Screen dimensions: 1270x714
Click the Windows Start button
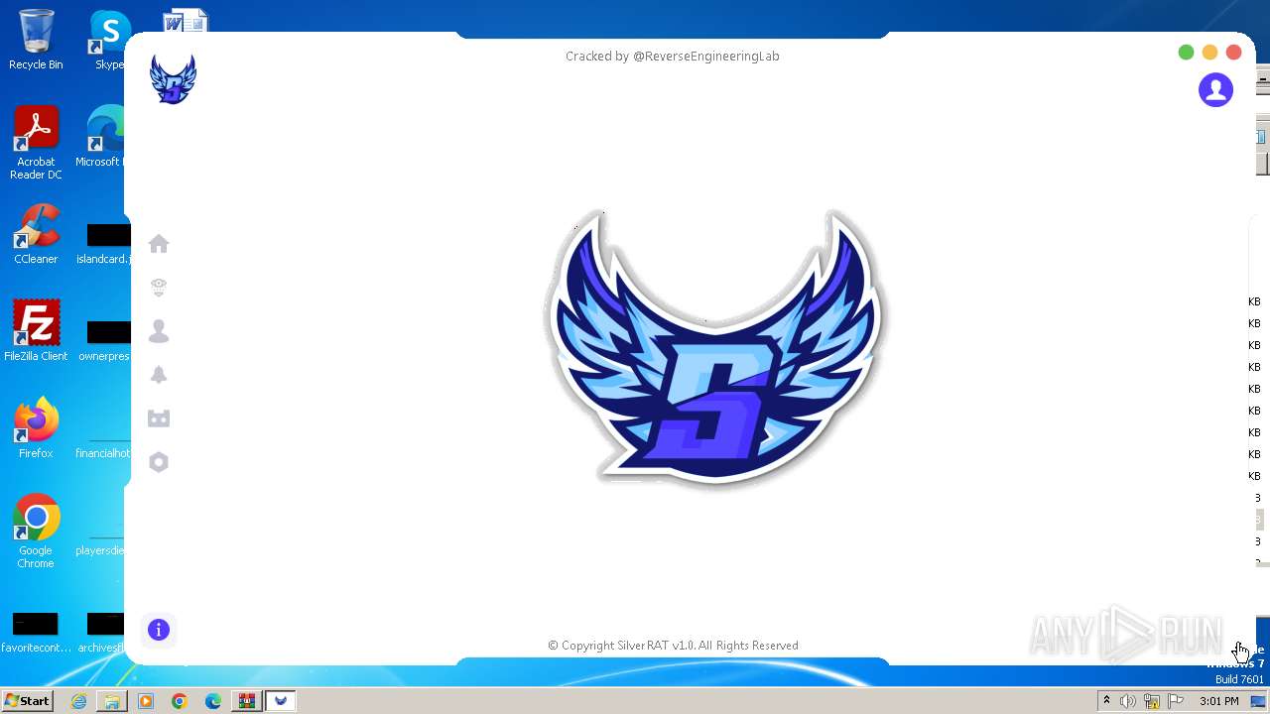[x=28, y=701]
